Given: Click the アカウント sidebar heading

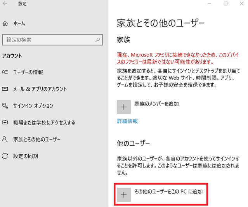Looking at the screenshot, I should 12,56.
